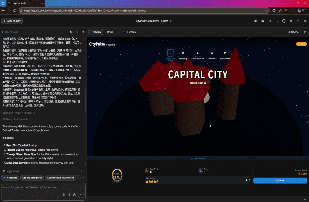
Task: Click the share icon in top header
Action: 298,21
